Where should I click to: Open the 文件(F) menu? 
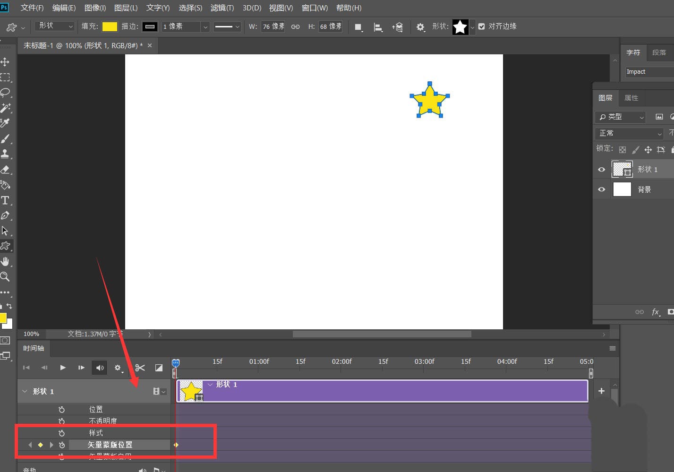pyautogui.click(x=32, y=8)
